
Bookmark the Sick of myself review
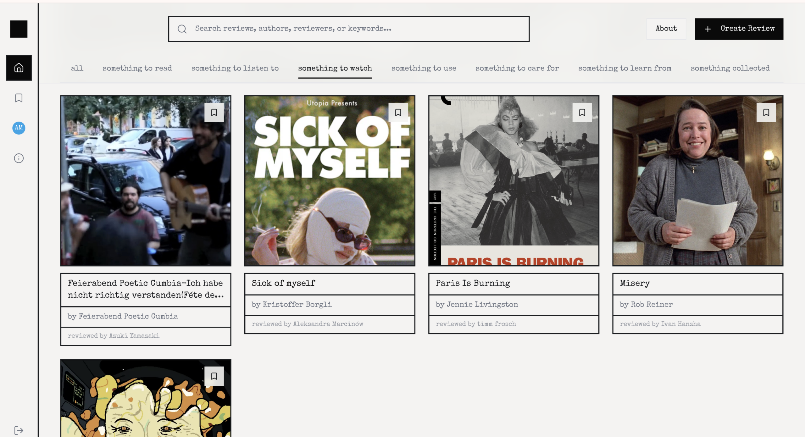pyautogui.click(x=398, y=113)
